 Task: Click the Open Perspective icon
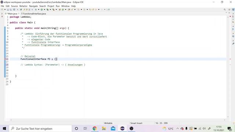click(x=229, y=10)
